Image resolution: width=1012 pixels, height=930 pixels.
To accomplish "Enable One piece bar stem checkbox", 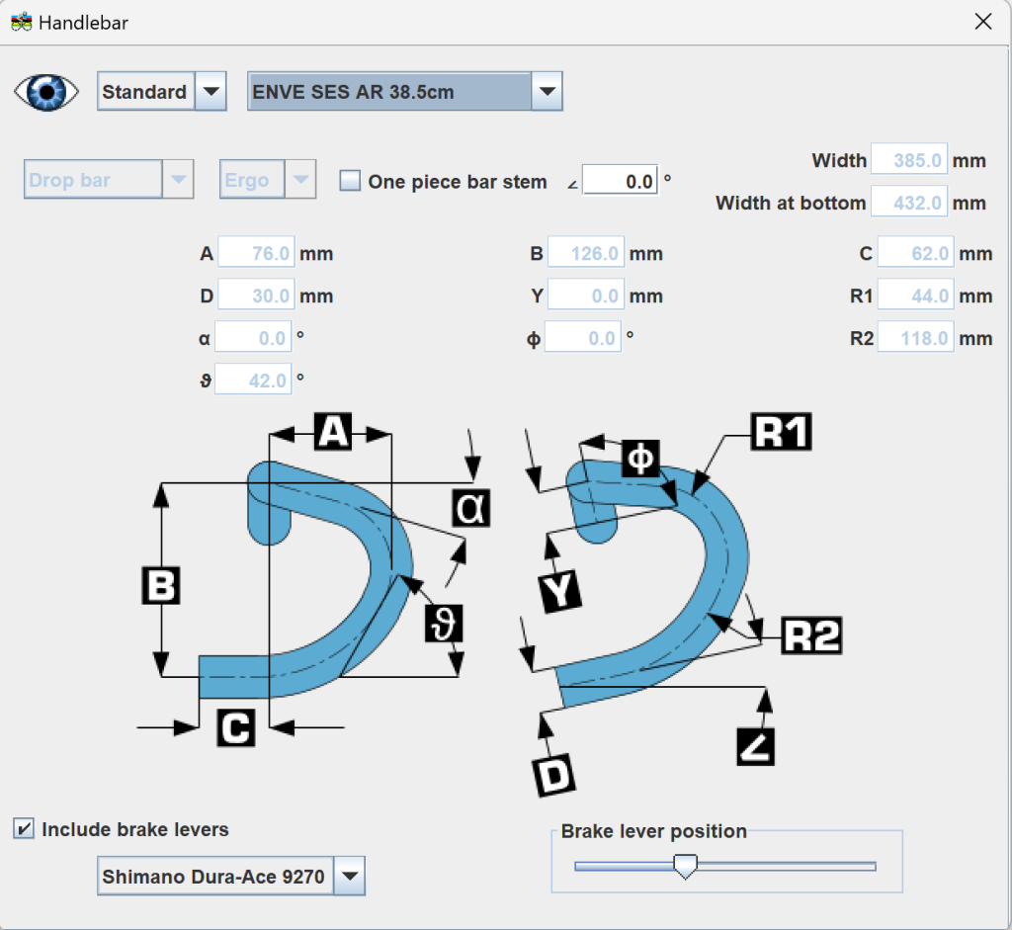I will (350, 181).
